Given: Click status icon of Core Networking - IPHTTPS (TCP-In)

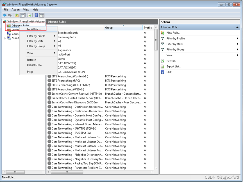Looking at the screenshot, I should [49, 128].
